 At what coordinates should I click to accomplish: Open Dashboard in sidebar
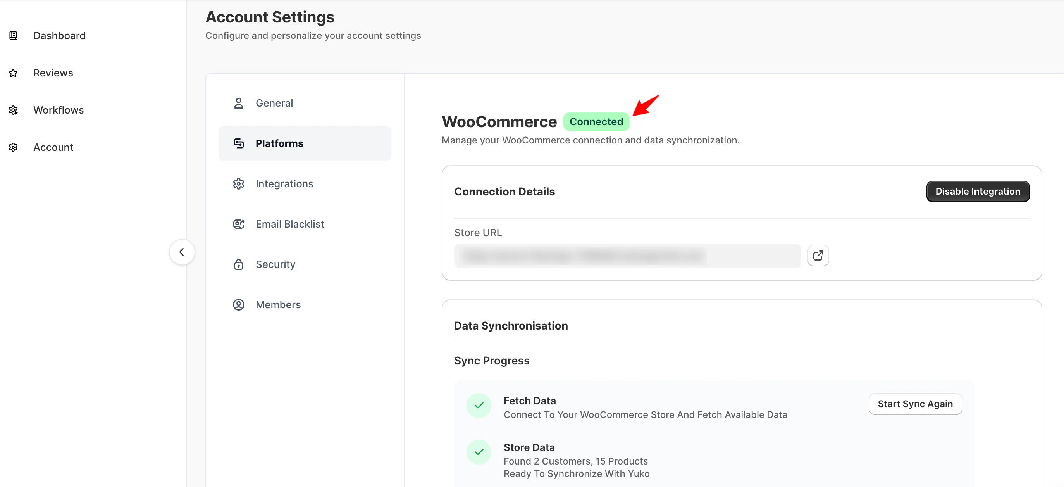point(60,36)
